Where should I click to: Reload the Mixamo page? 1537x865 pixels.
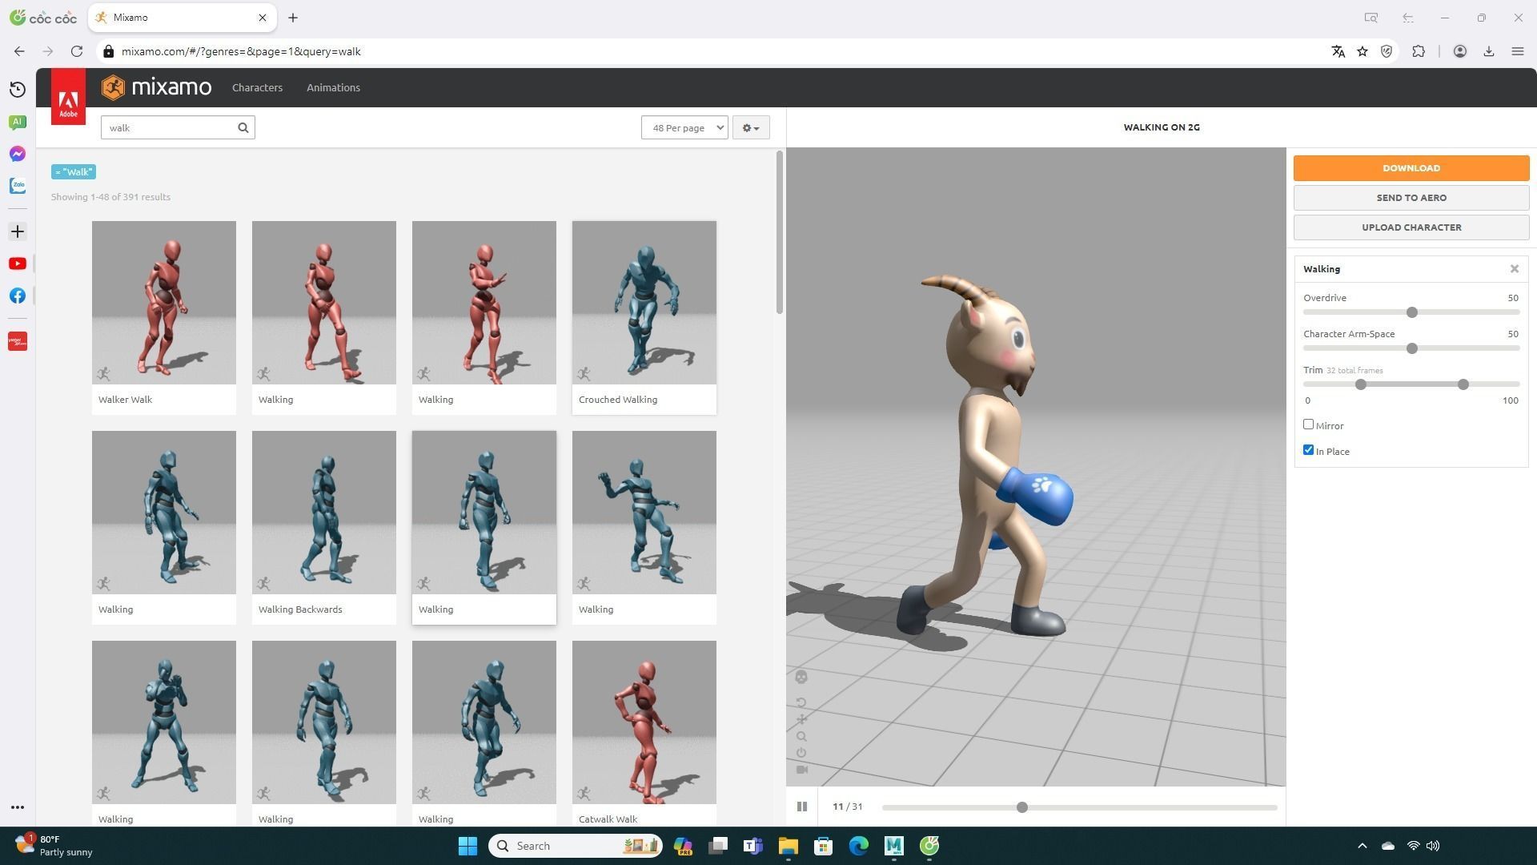click(x=76, y=51)
